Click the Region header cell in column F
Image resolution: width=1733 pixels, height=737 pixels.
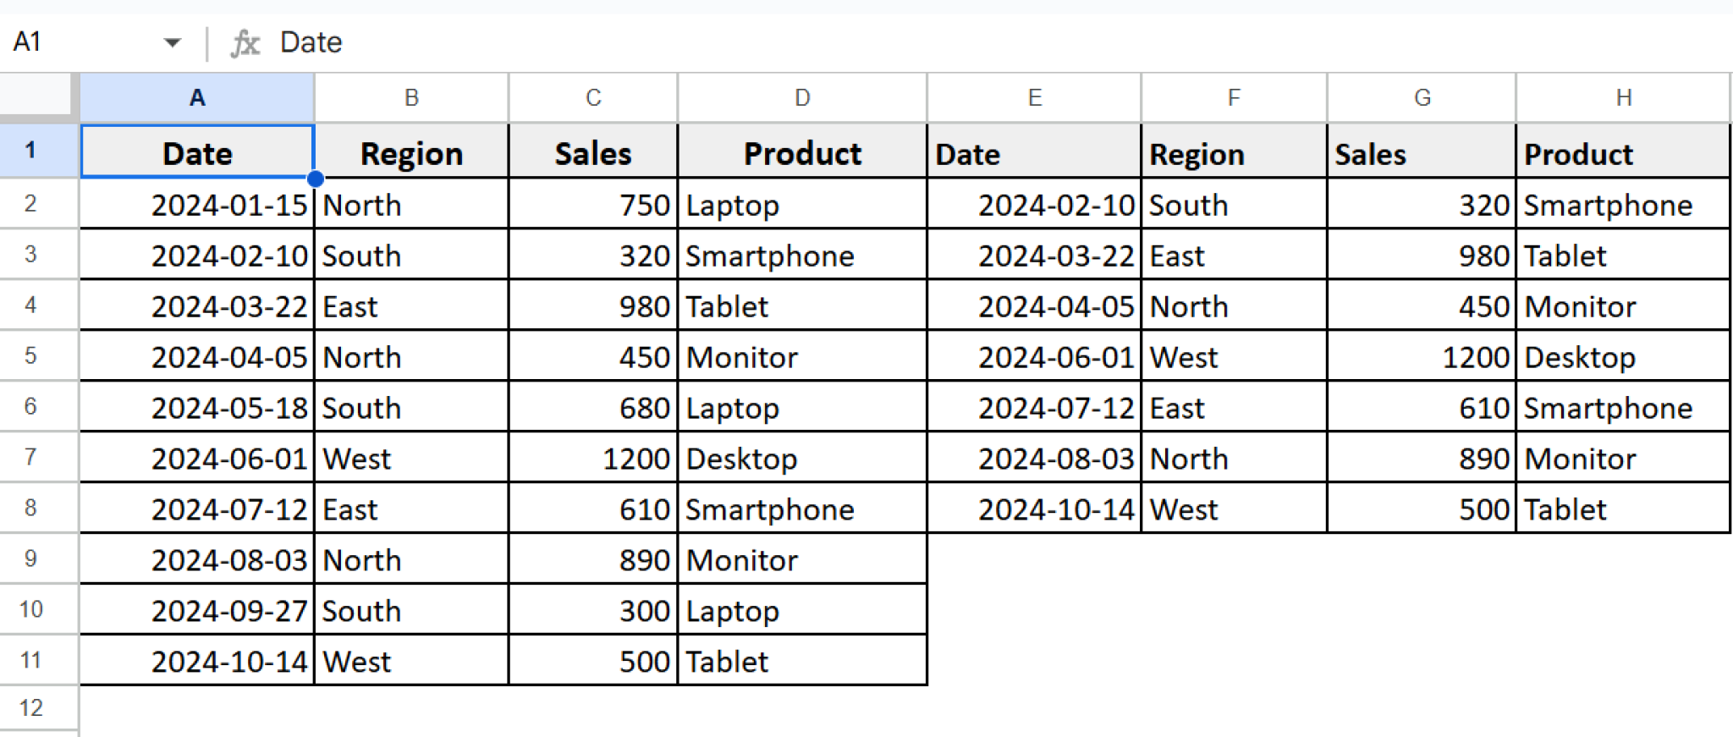[1232, 152]
